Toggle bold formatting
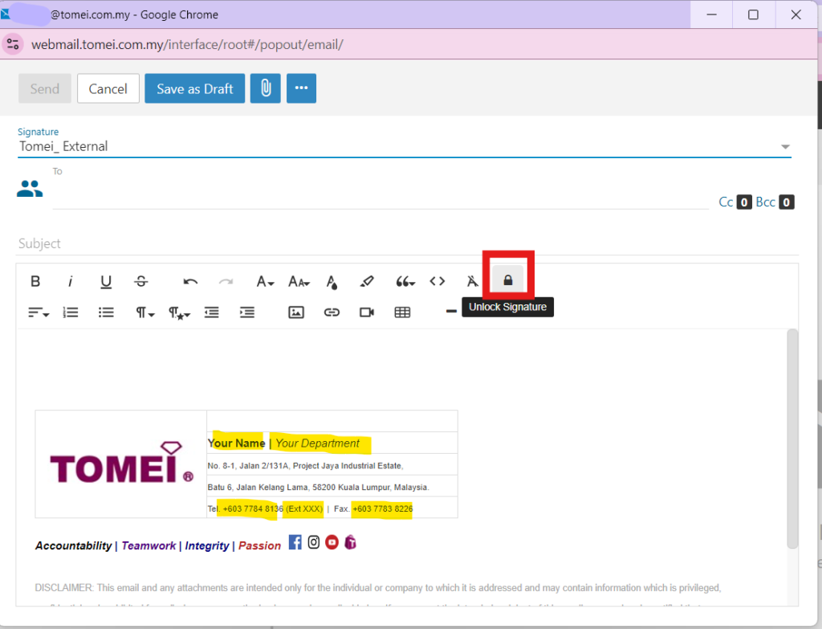The height and width of the screenshot is (629, 822). (35, 281)
